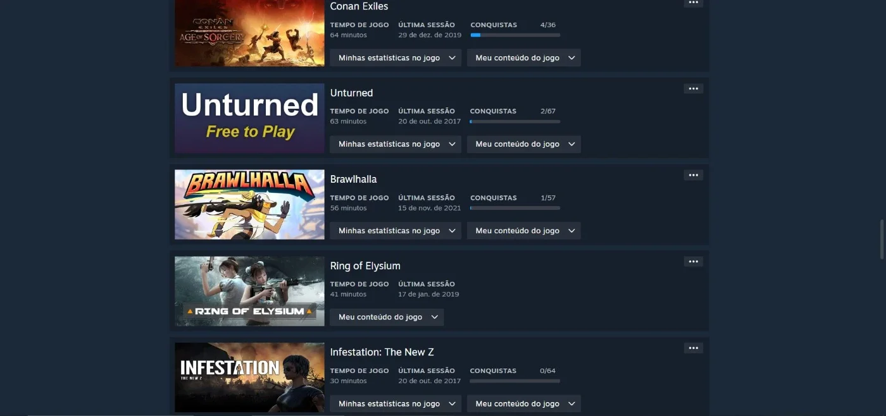Click Conan Exiles '4/36' achievements count
Screen dimensions: 886x416
click(x=548, y=25)
